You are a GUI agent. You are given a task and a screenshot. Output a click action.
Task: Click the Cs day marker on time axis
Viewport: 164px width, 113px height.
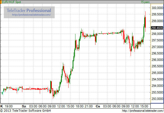point(98,106)
